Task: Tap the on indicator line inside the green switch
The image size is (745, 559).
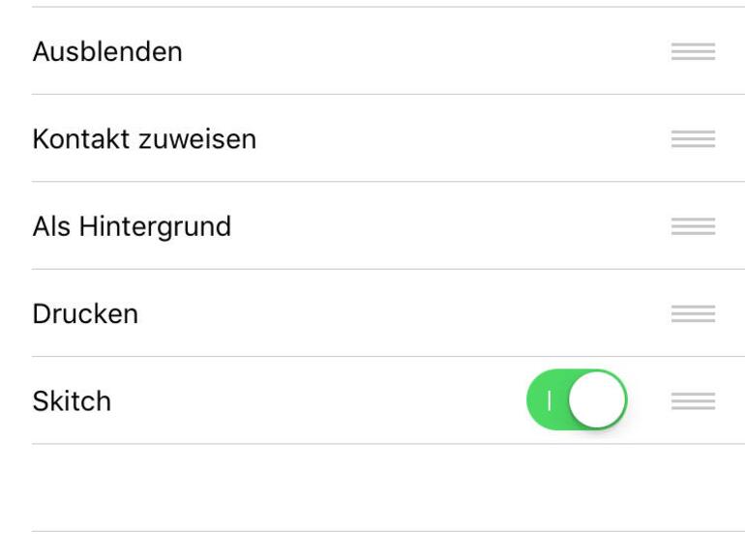Action: [549, 399]
